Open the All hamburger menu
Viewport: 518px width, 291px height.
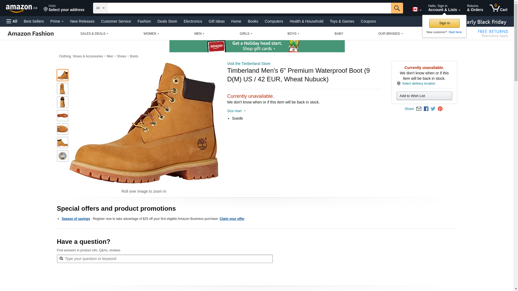coord(12,21)
